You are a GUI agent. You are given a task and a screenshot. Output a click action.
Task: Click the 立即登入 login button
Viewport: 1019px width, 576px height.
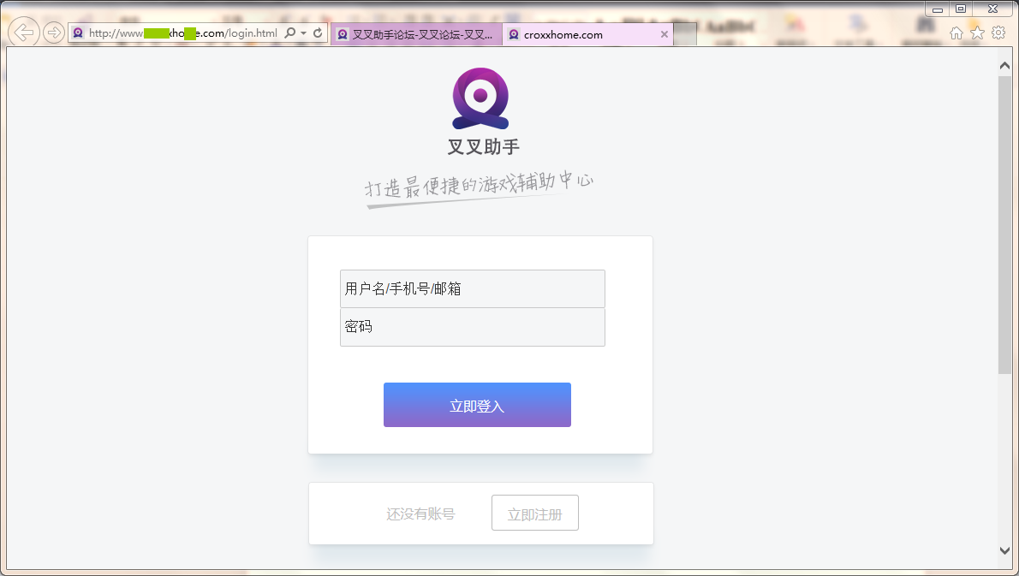[x=477, y=405]
